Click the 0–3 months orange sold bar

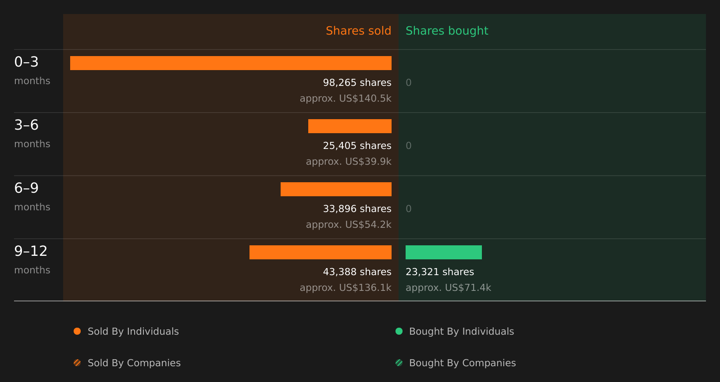(231, 63)
